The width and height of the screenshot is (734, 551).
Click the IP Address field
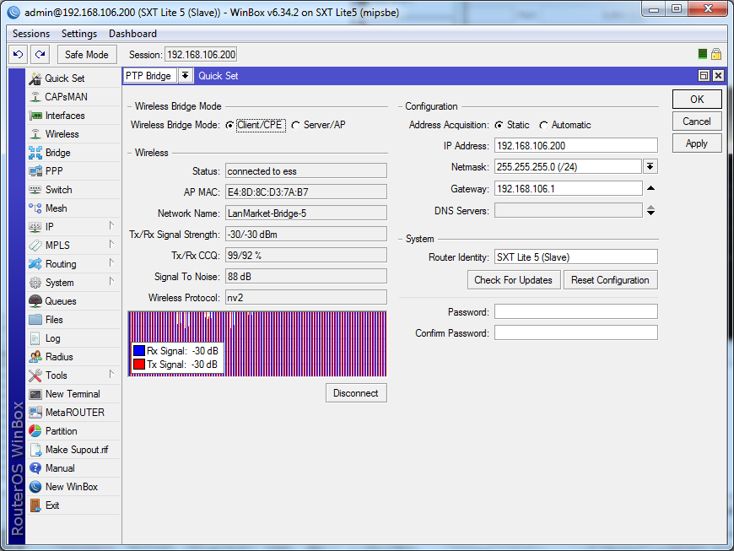click(x=575, y=146)
